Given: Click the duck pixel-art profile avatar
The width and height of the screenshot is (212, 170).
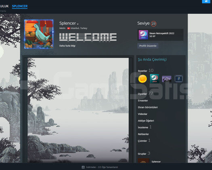Looking at the screenshot, I should click(39, 34).
